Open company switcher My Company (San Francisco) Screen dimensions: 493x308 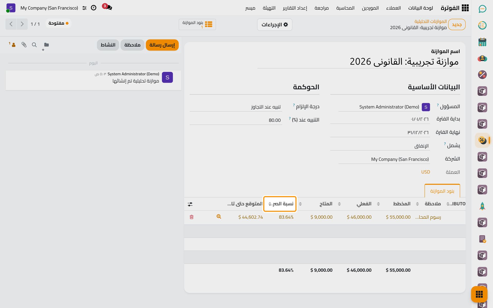[x=49, y=8]
